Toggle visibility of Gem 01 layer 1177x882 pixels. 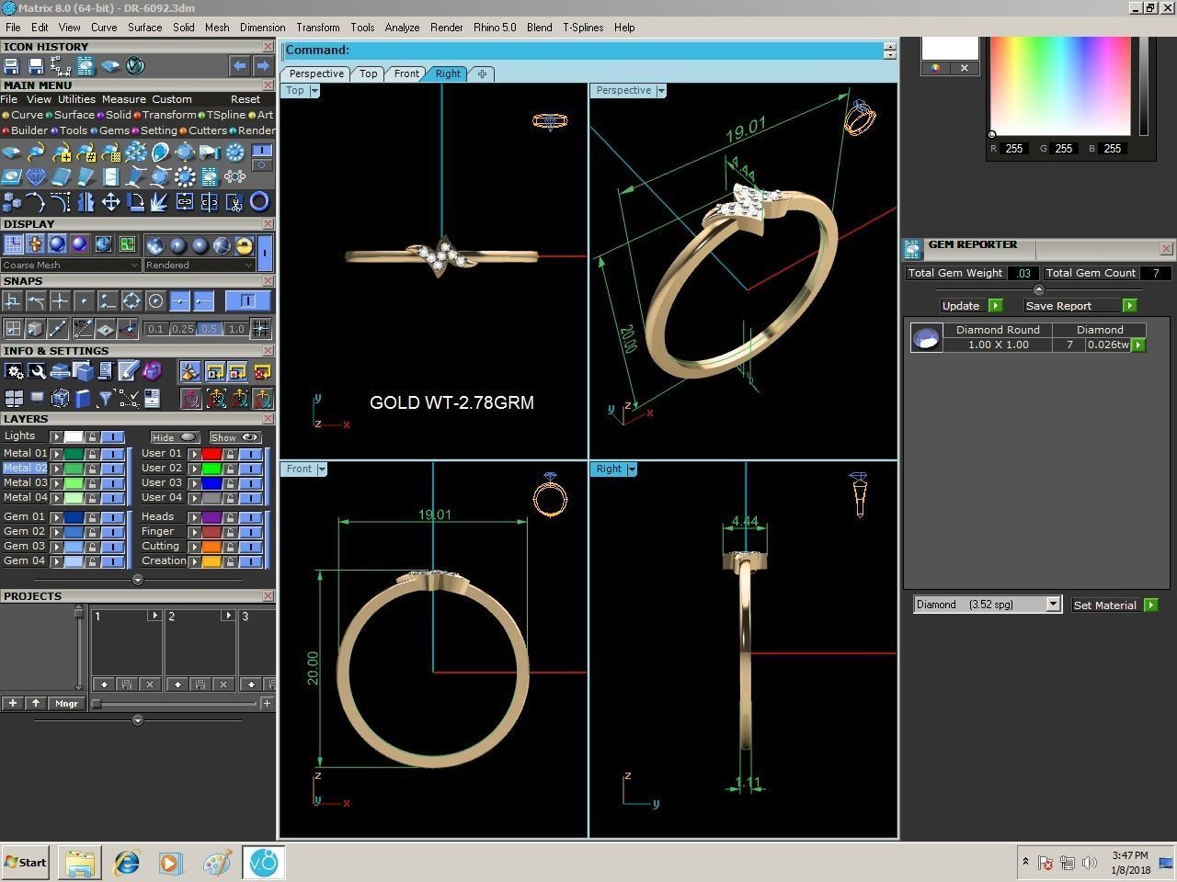click(x=113, y=517)
